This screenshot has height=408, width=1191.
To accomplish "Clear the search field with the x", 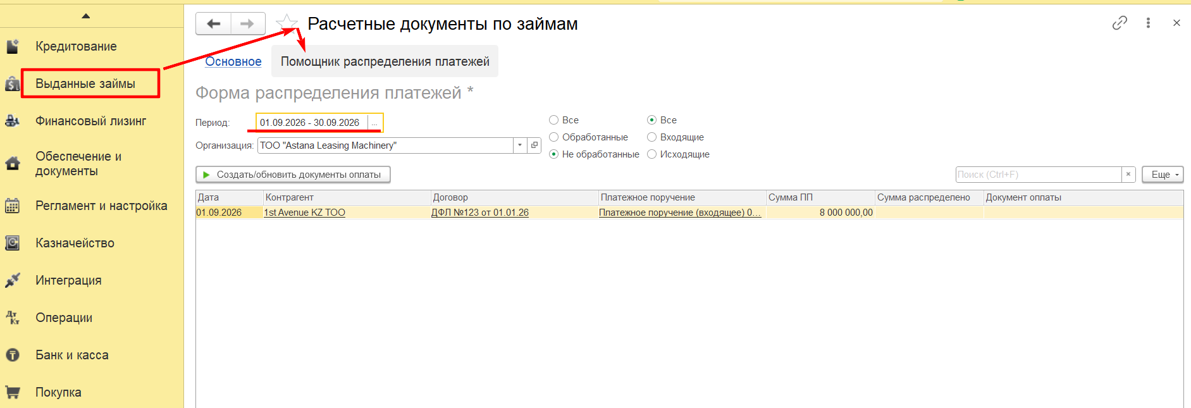I will (x=1128, y=175).
